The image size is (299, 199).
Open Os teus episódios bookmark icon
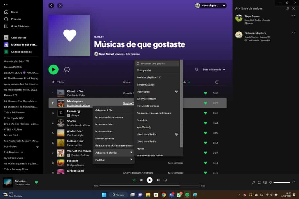coord(6,52)
